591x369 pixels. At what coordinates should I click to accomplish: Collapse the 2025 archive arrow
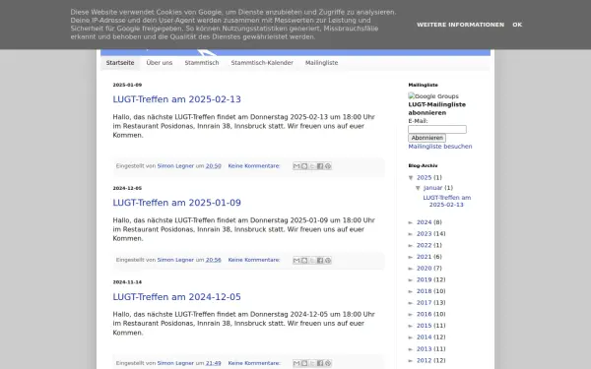pyautogui.click(x=411, y=178)
